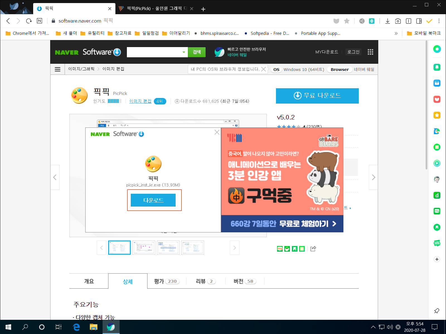Switch to the 개요 tab

pyautogui.click(x=89, y=281)
